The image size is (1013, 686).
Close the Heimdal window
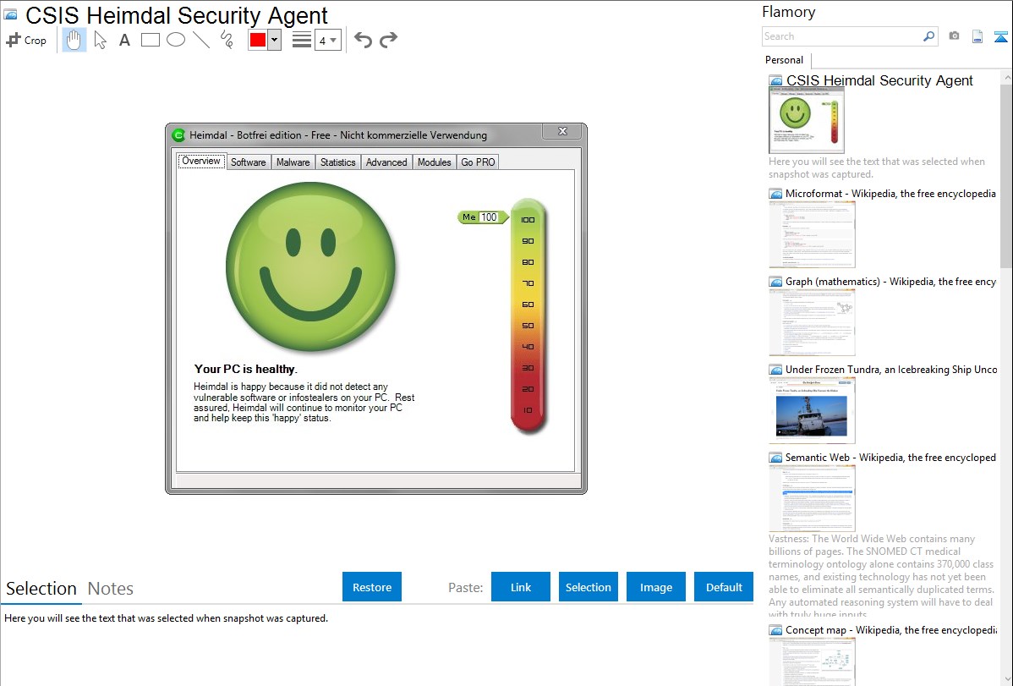(562, 131)
